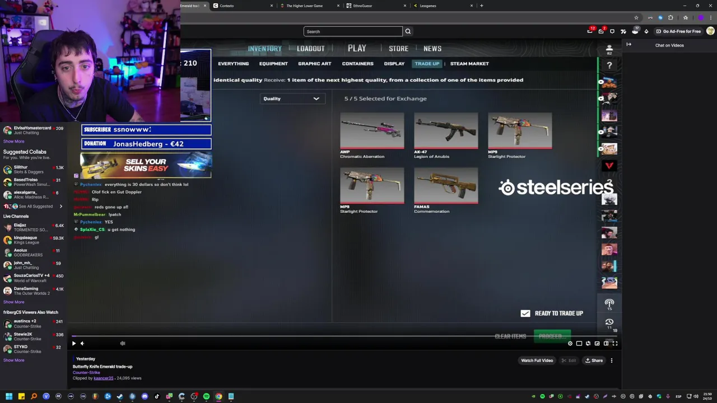
Task: Open Spotify from the taskbar
Action: (x=206, y=396)
